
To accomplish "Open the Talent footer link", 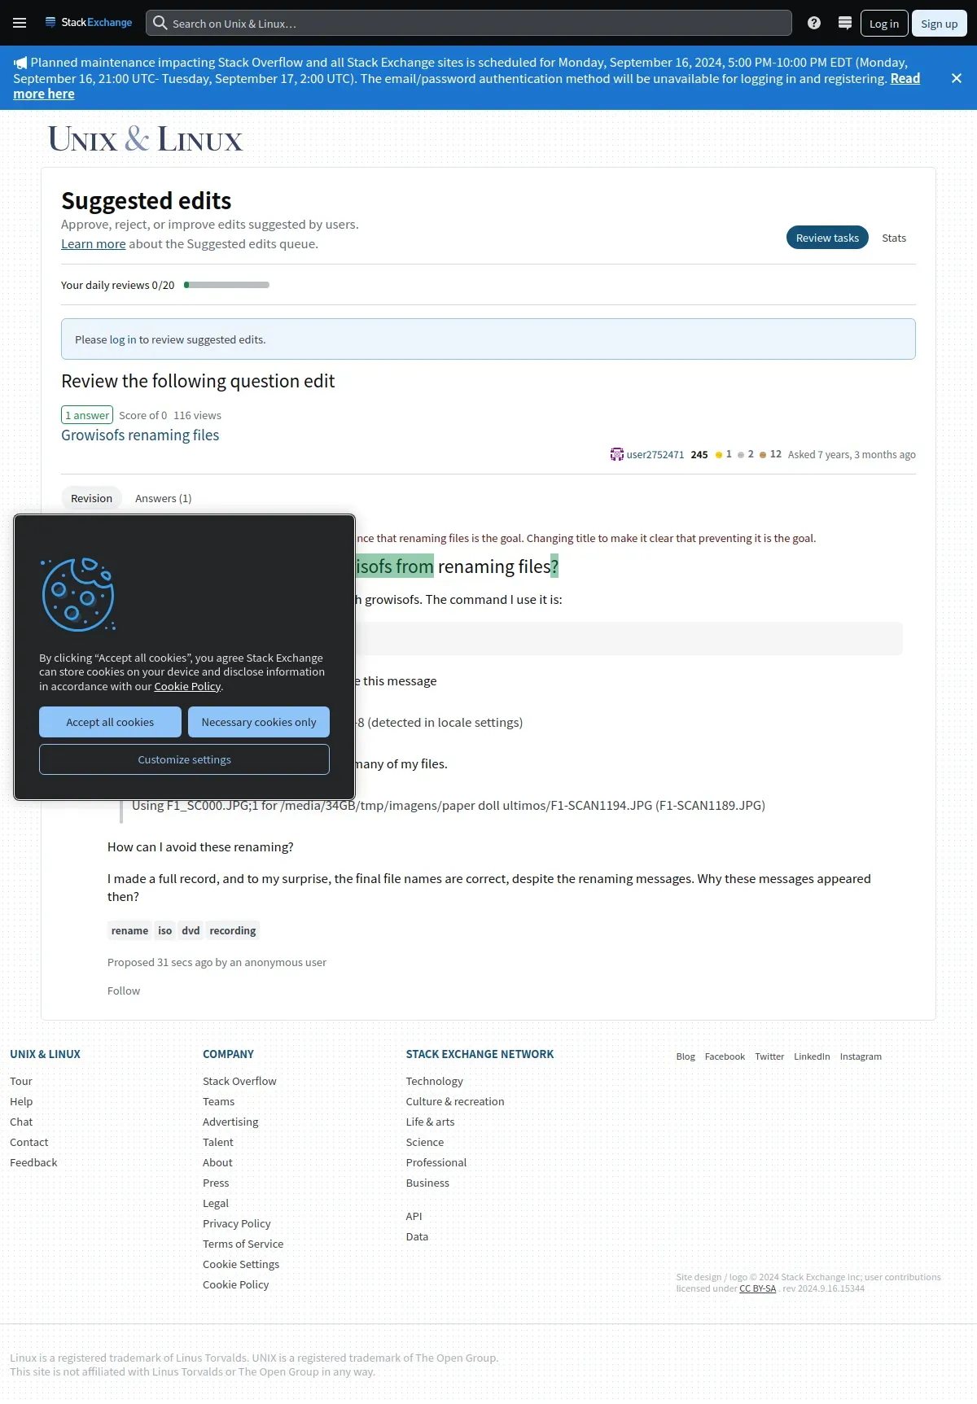I will click(x=218, y=1142).
